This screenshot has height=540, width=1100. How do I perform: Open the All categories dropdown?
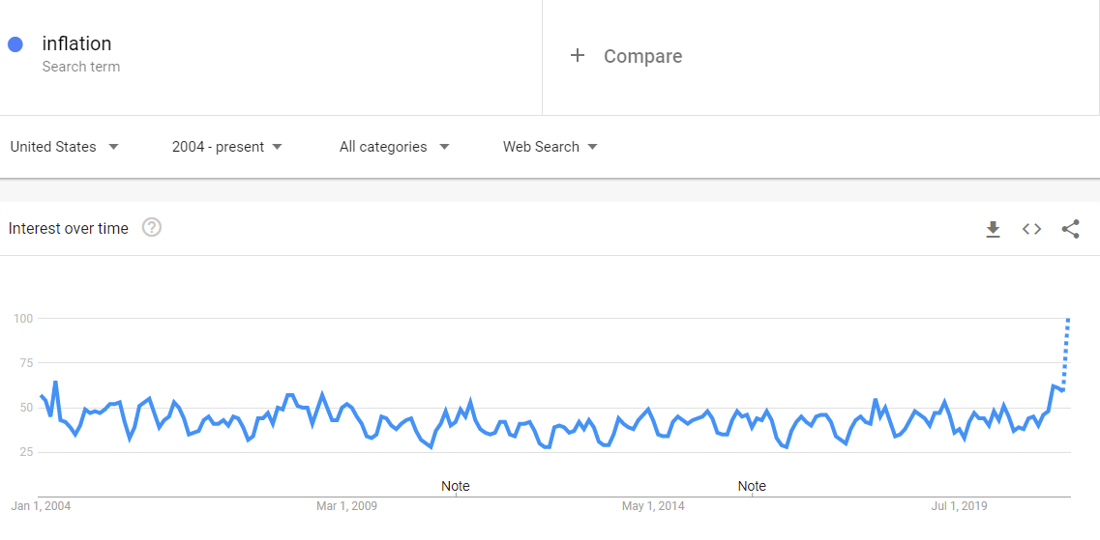coord(395,147)
